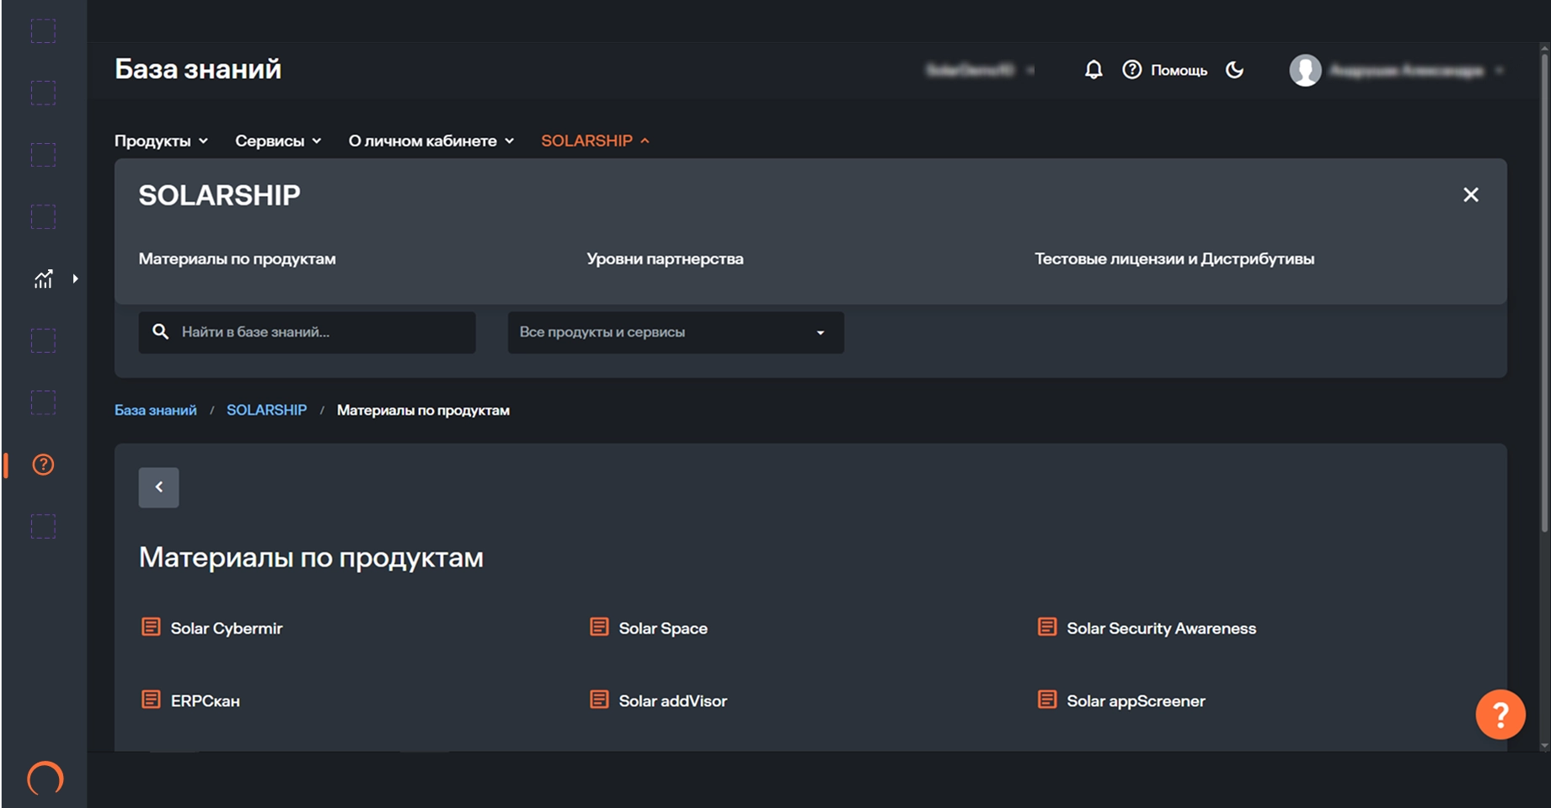Open the blurred organization selector dropdown
This screenshot has width=1551, height=808.
click(x=980, y=70)
